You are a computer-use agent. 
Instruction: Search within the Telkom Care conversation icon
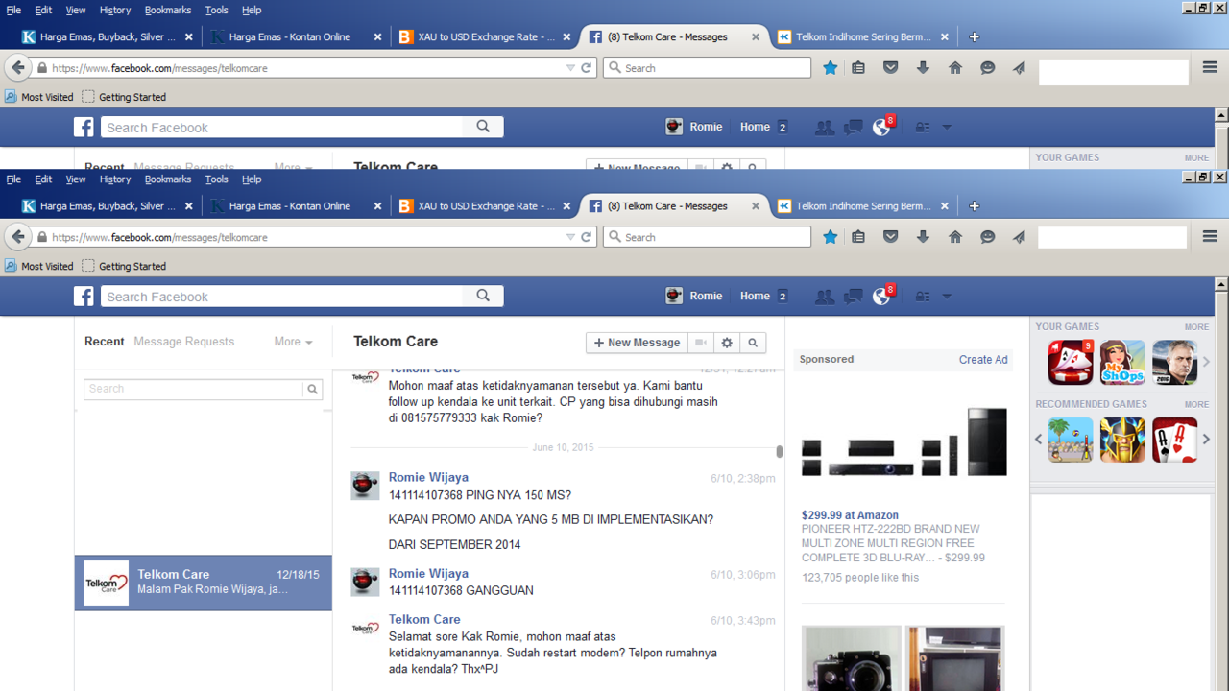[x=753, y=343]
